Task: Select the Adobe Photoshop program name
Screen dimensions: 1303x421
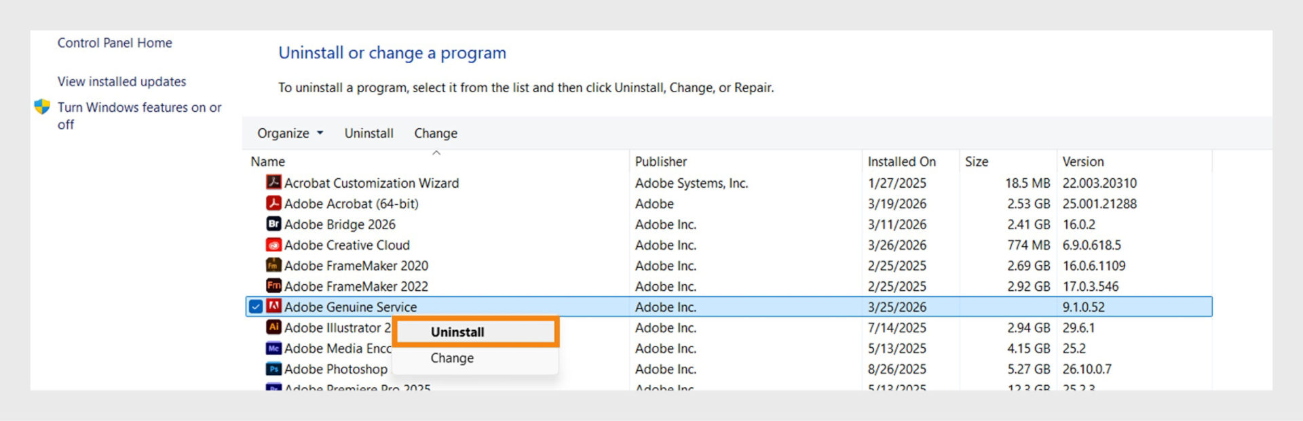Action: coord(336,369)
